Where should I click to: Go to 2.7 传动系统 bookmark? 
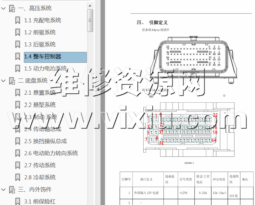click(x=40, y=165)
